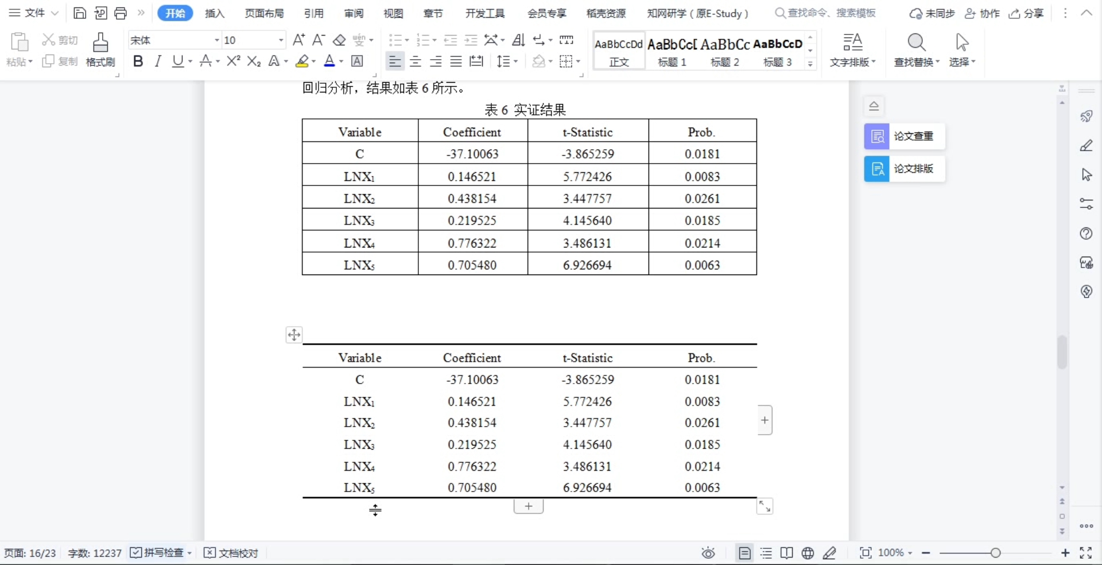This screenshot has height=565, width=1102.
Task: Expand the bullet list dropdown
Action: pos(407,40)
